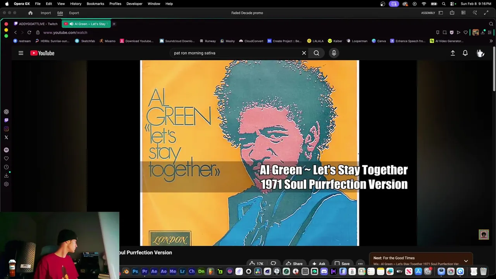Bookmark page with toolbar heart icon
Image resolution: width=496 pixels, height=279 pixels.
tap(465, 33)
